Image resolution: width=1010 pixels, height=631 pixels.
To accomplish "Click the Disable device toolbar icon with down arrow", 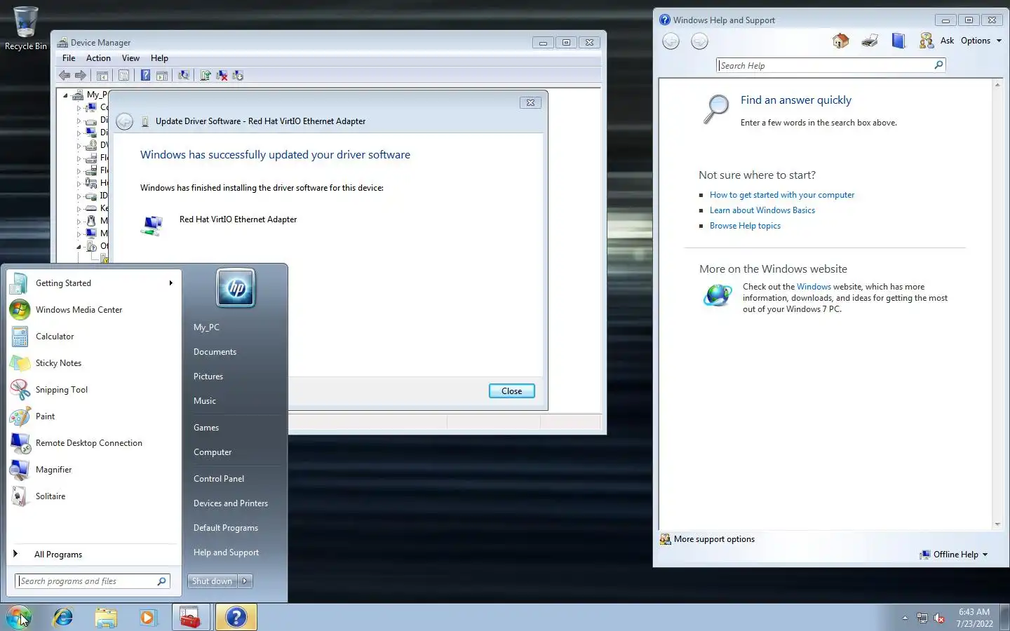I will coord(238,76).
